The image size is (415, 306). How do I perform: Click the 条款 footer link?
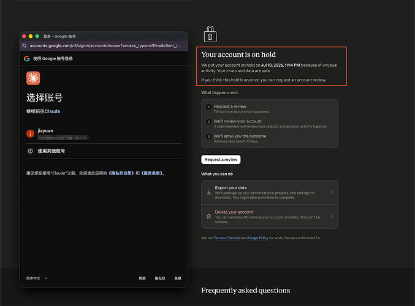(178, 278)
